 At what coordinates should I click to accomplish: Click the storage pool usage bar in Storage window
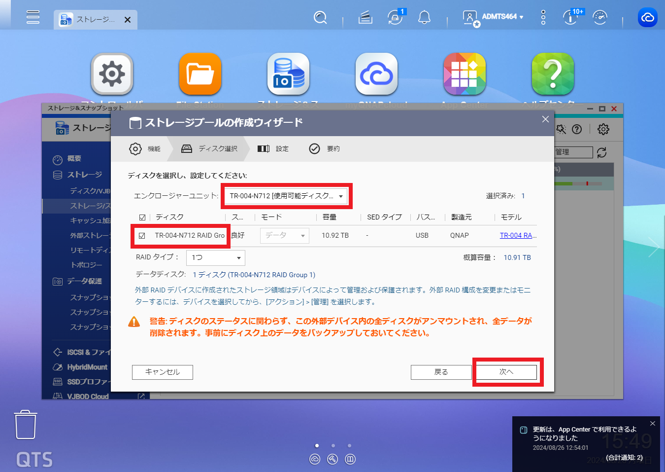[578, 183]
